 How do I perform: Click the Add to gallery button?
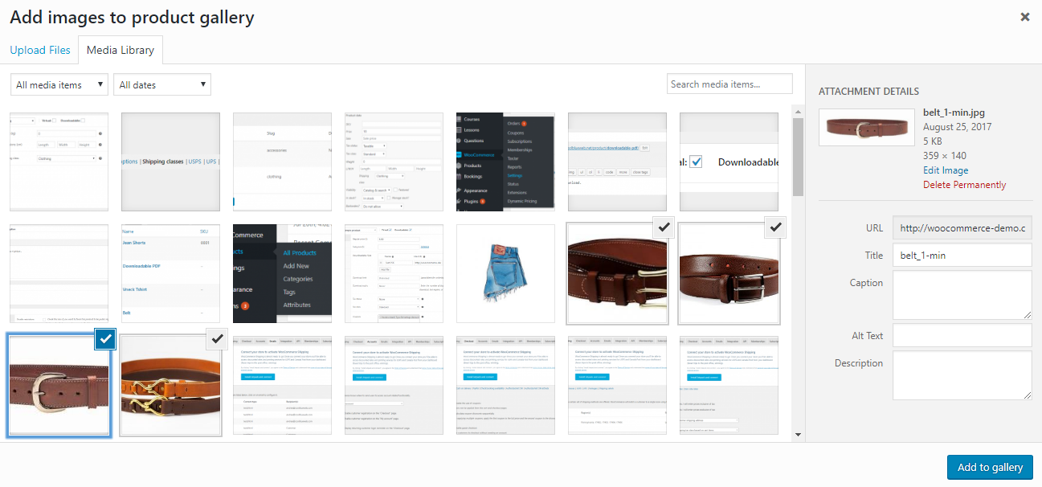[990, 467]
